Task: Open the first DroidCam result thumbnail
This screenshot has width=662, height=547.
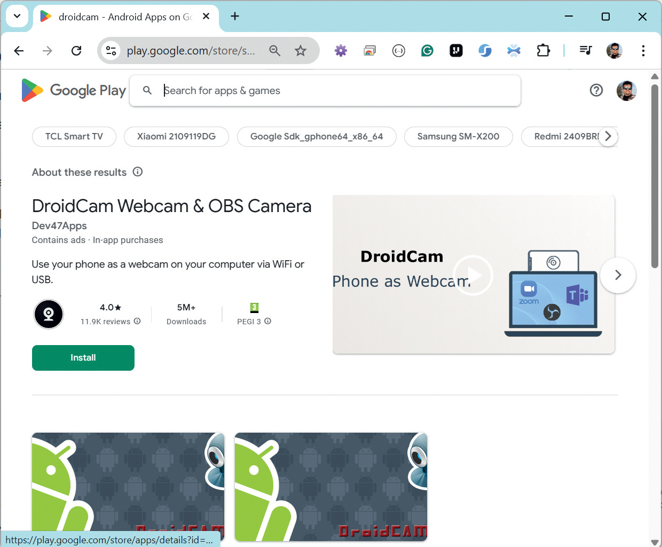Action: point(128,487)
